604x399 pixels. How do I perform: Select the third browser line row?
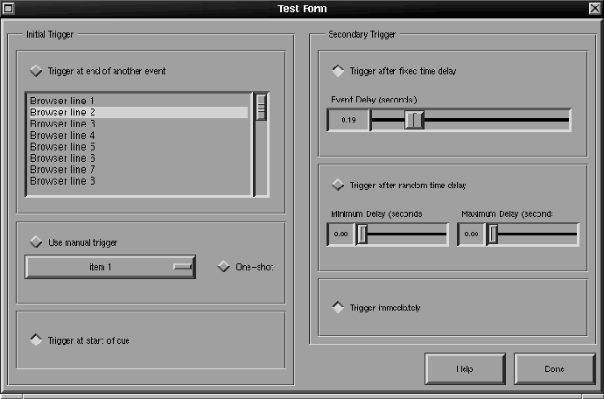click(x=138, y=124)
